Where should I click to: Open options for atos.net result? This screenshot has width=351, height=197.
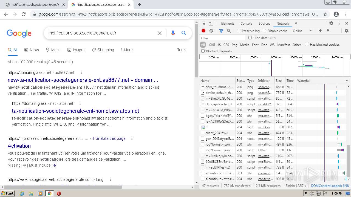[80, 103]
